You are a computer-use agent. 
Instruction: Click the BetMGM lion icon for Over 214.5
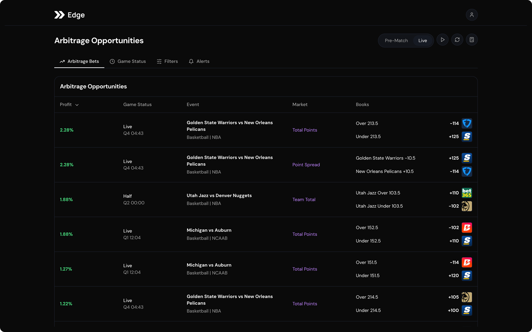pyautogui.click(x=466, y=297)
